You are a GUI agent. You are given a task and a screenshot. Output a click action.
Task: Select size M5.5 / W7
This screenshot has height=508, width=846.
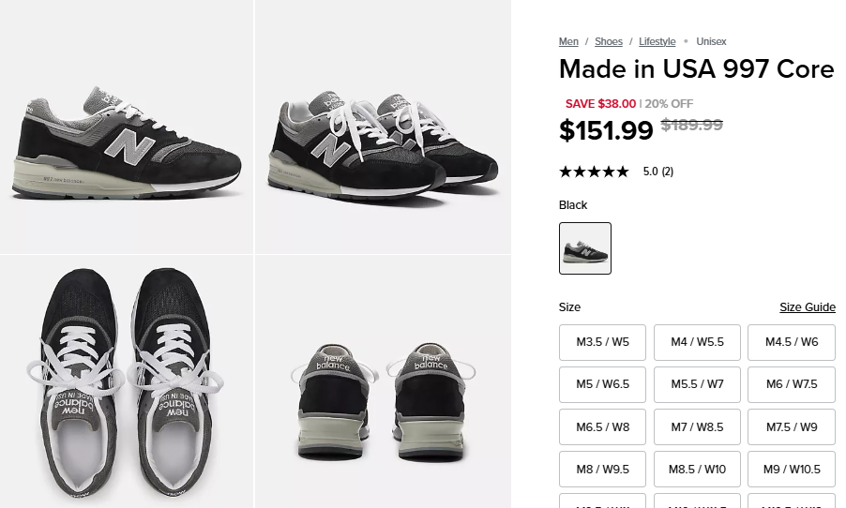pyautogui.click(x=697, y=384)
